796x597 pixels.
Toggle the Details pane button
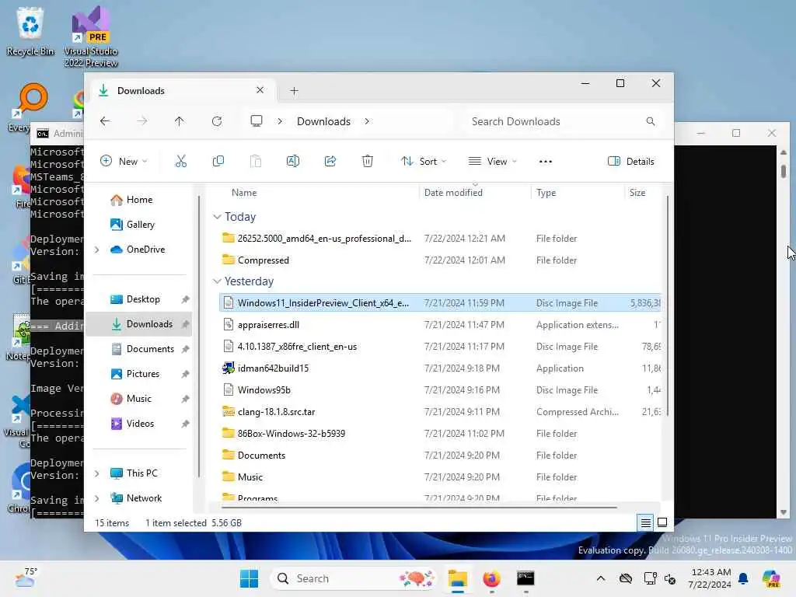coord(631,162)
